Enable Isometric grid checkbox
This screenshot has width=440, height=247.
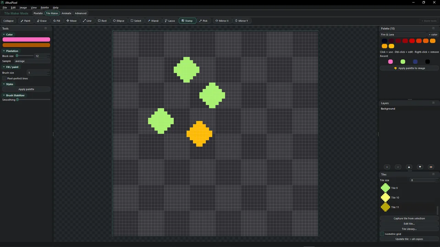pos(382,234)
